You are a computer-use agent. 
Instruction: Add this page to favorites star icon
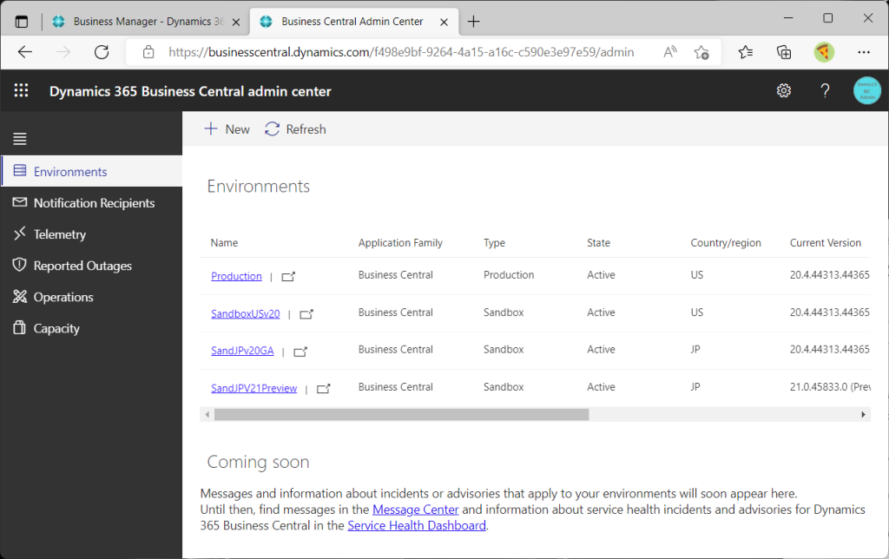click(701, 52)
